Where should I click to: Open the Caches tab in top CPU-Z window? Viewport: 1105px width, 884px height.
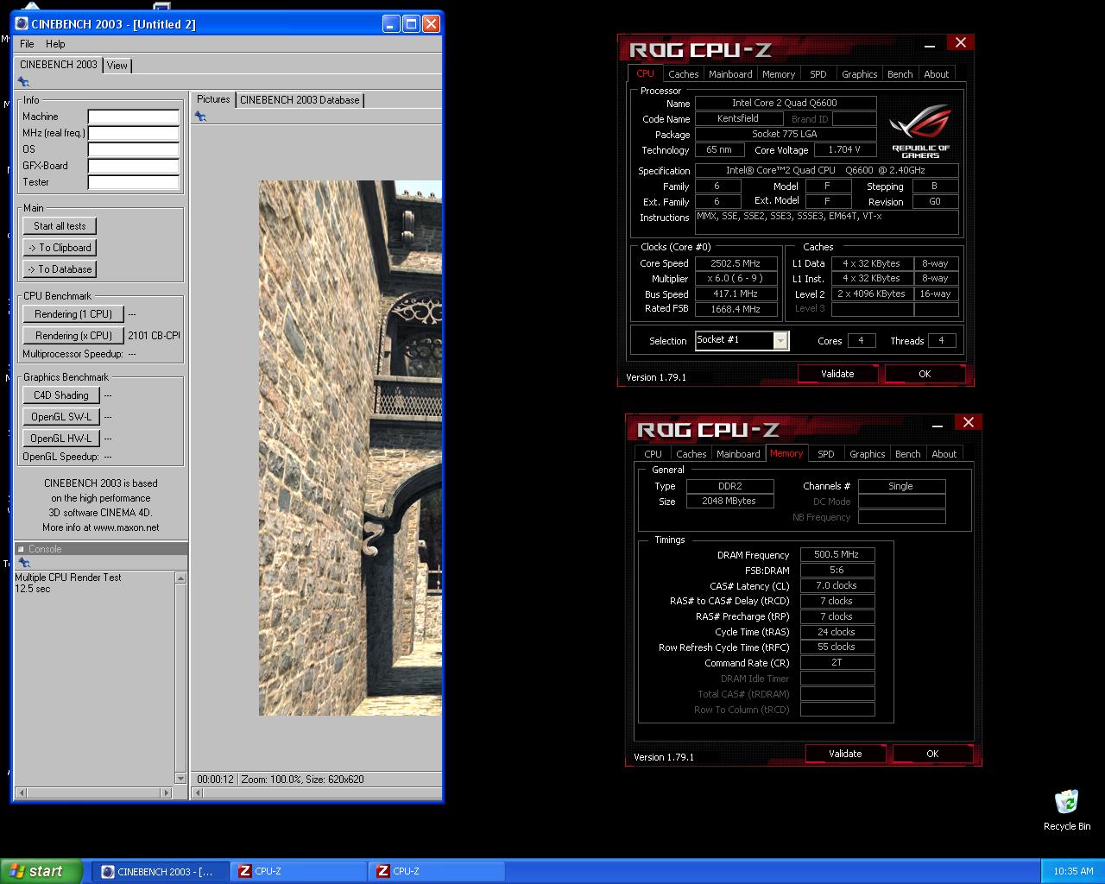pyautogui.click(x=683, y=74)
